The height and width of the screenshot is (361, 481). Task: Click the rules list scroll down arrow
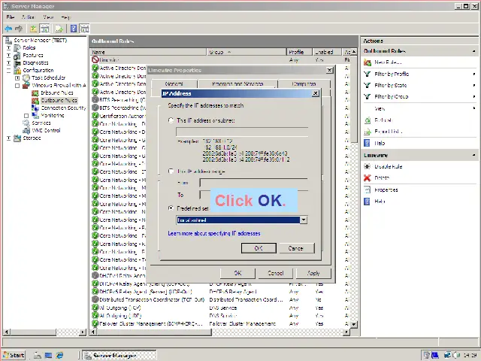coord(354,324)
